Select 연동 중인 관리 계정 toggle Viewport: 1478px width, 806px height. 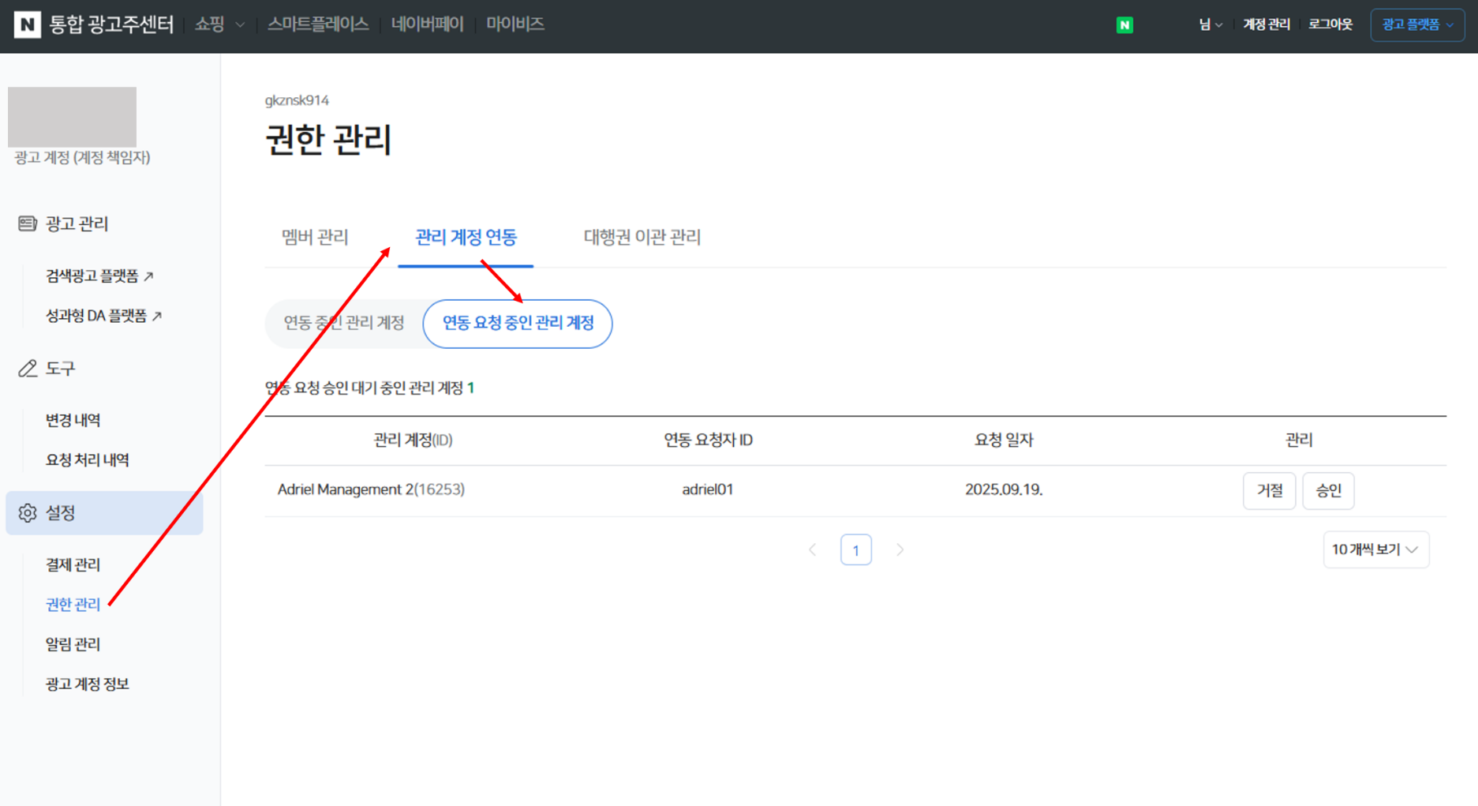coord(344,323)
